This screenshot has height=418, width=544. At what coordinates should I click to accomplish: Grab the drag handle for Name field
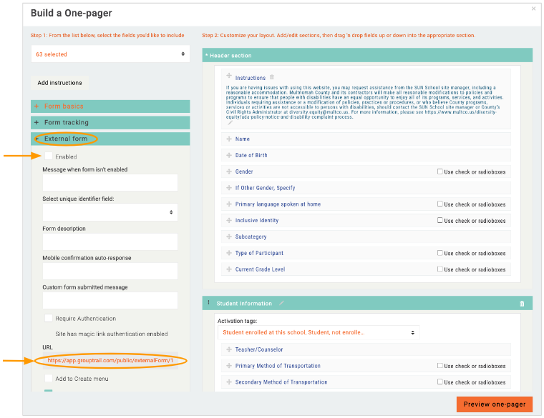pyautogui.click(x=229, y=139)
